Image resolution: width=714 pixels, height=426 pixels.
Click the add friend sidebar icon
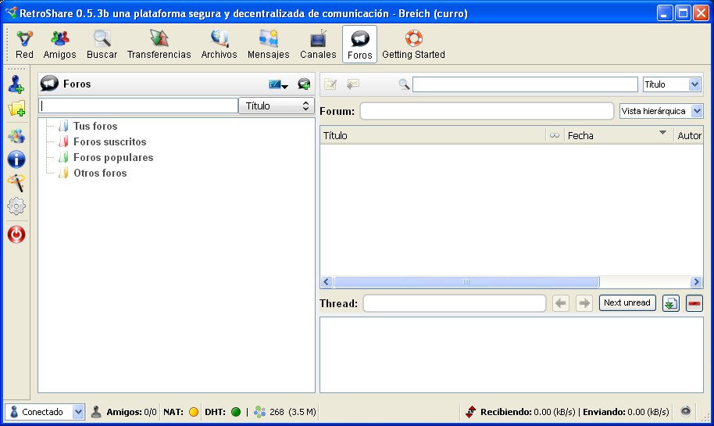pyautogui.click(x=16, y=84)
